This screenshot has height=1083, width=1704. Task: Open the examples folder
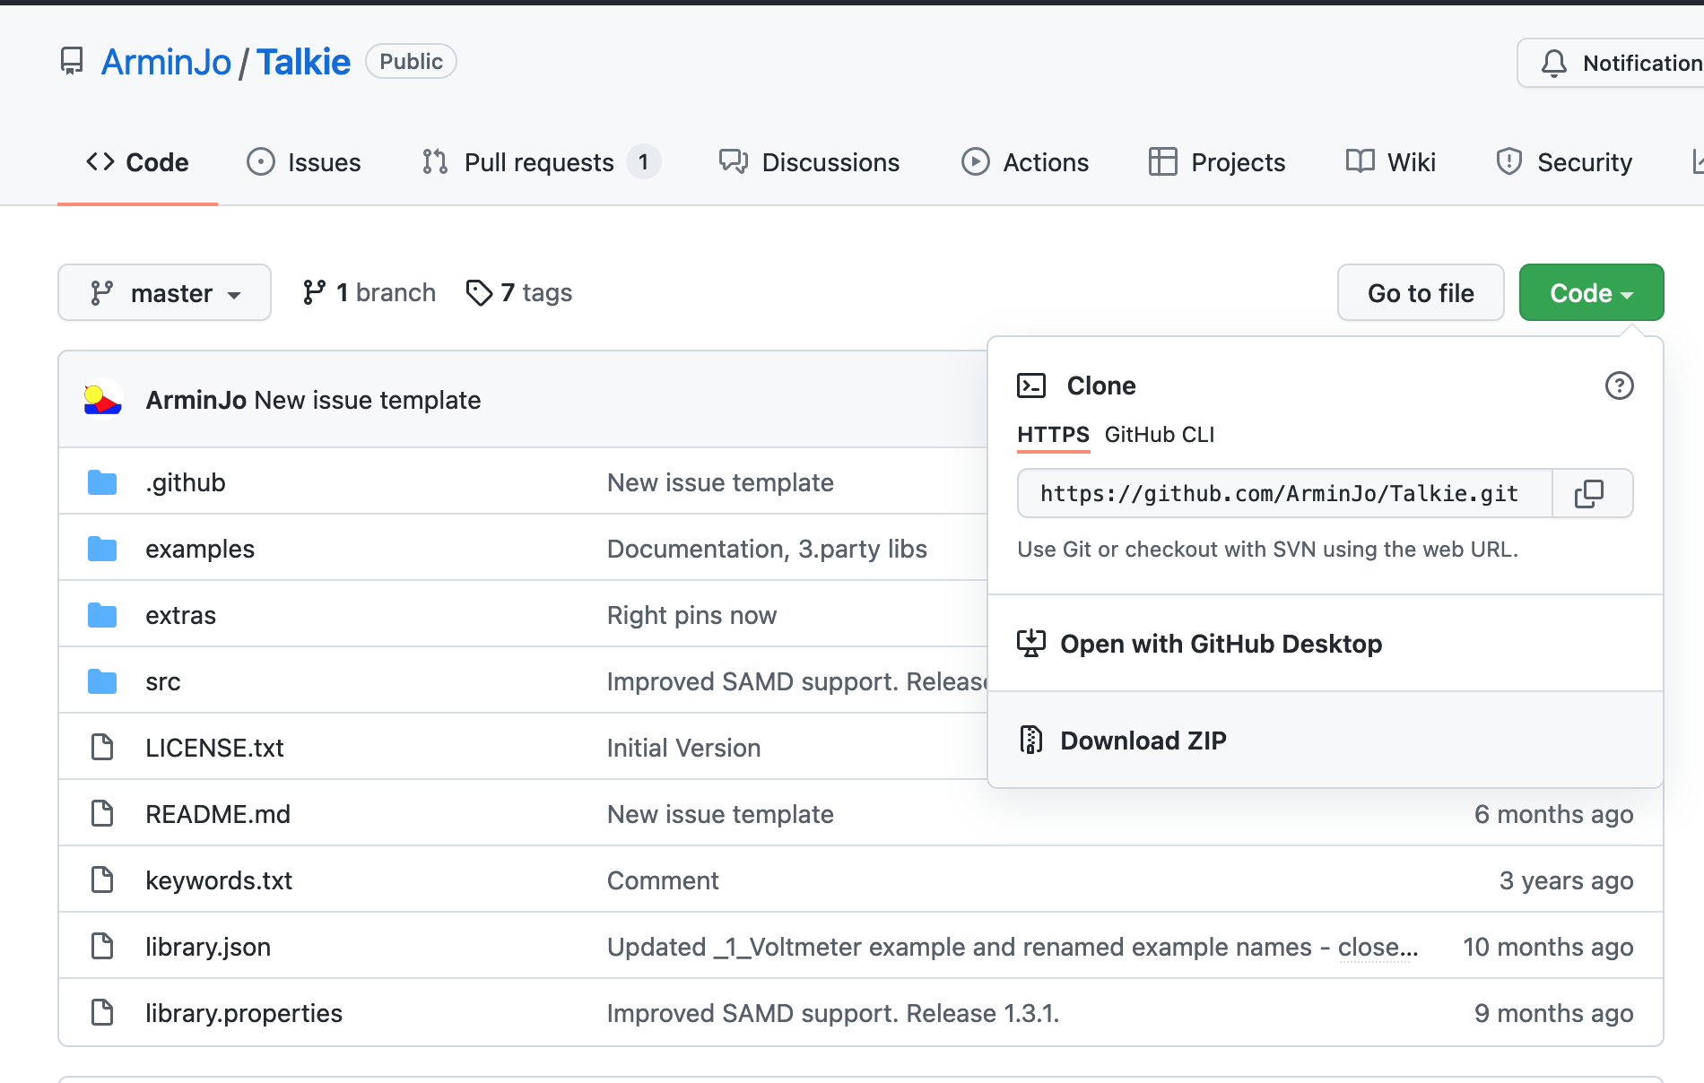(x=200, y=549)
